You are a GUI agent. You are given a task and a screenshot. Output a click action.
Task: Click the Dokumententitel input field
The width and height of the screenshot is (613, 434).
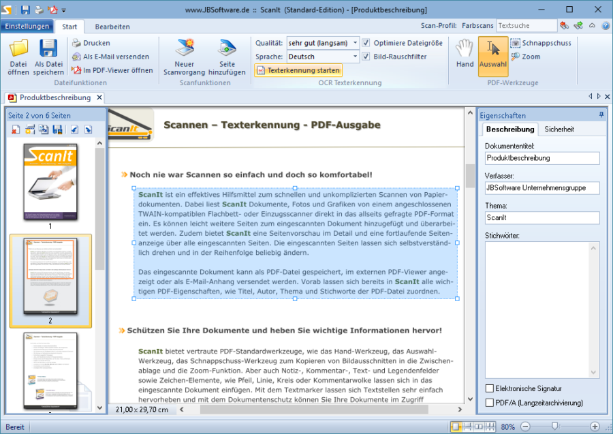tap(542, 158)
